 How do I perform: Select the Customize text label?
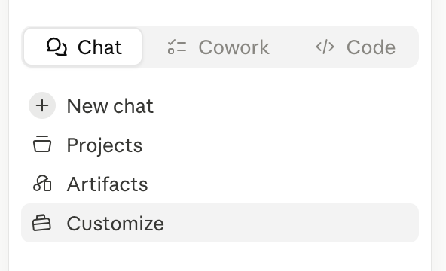click(x=115, y=224)
